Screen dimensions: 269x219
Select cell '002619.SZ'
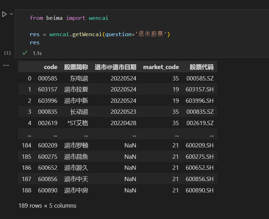[200, 123]
